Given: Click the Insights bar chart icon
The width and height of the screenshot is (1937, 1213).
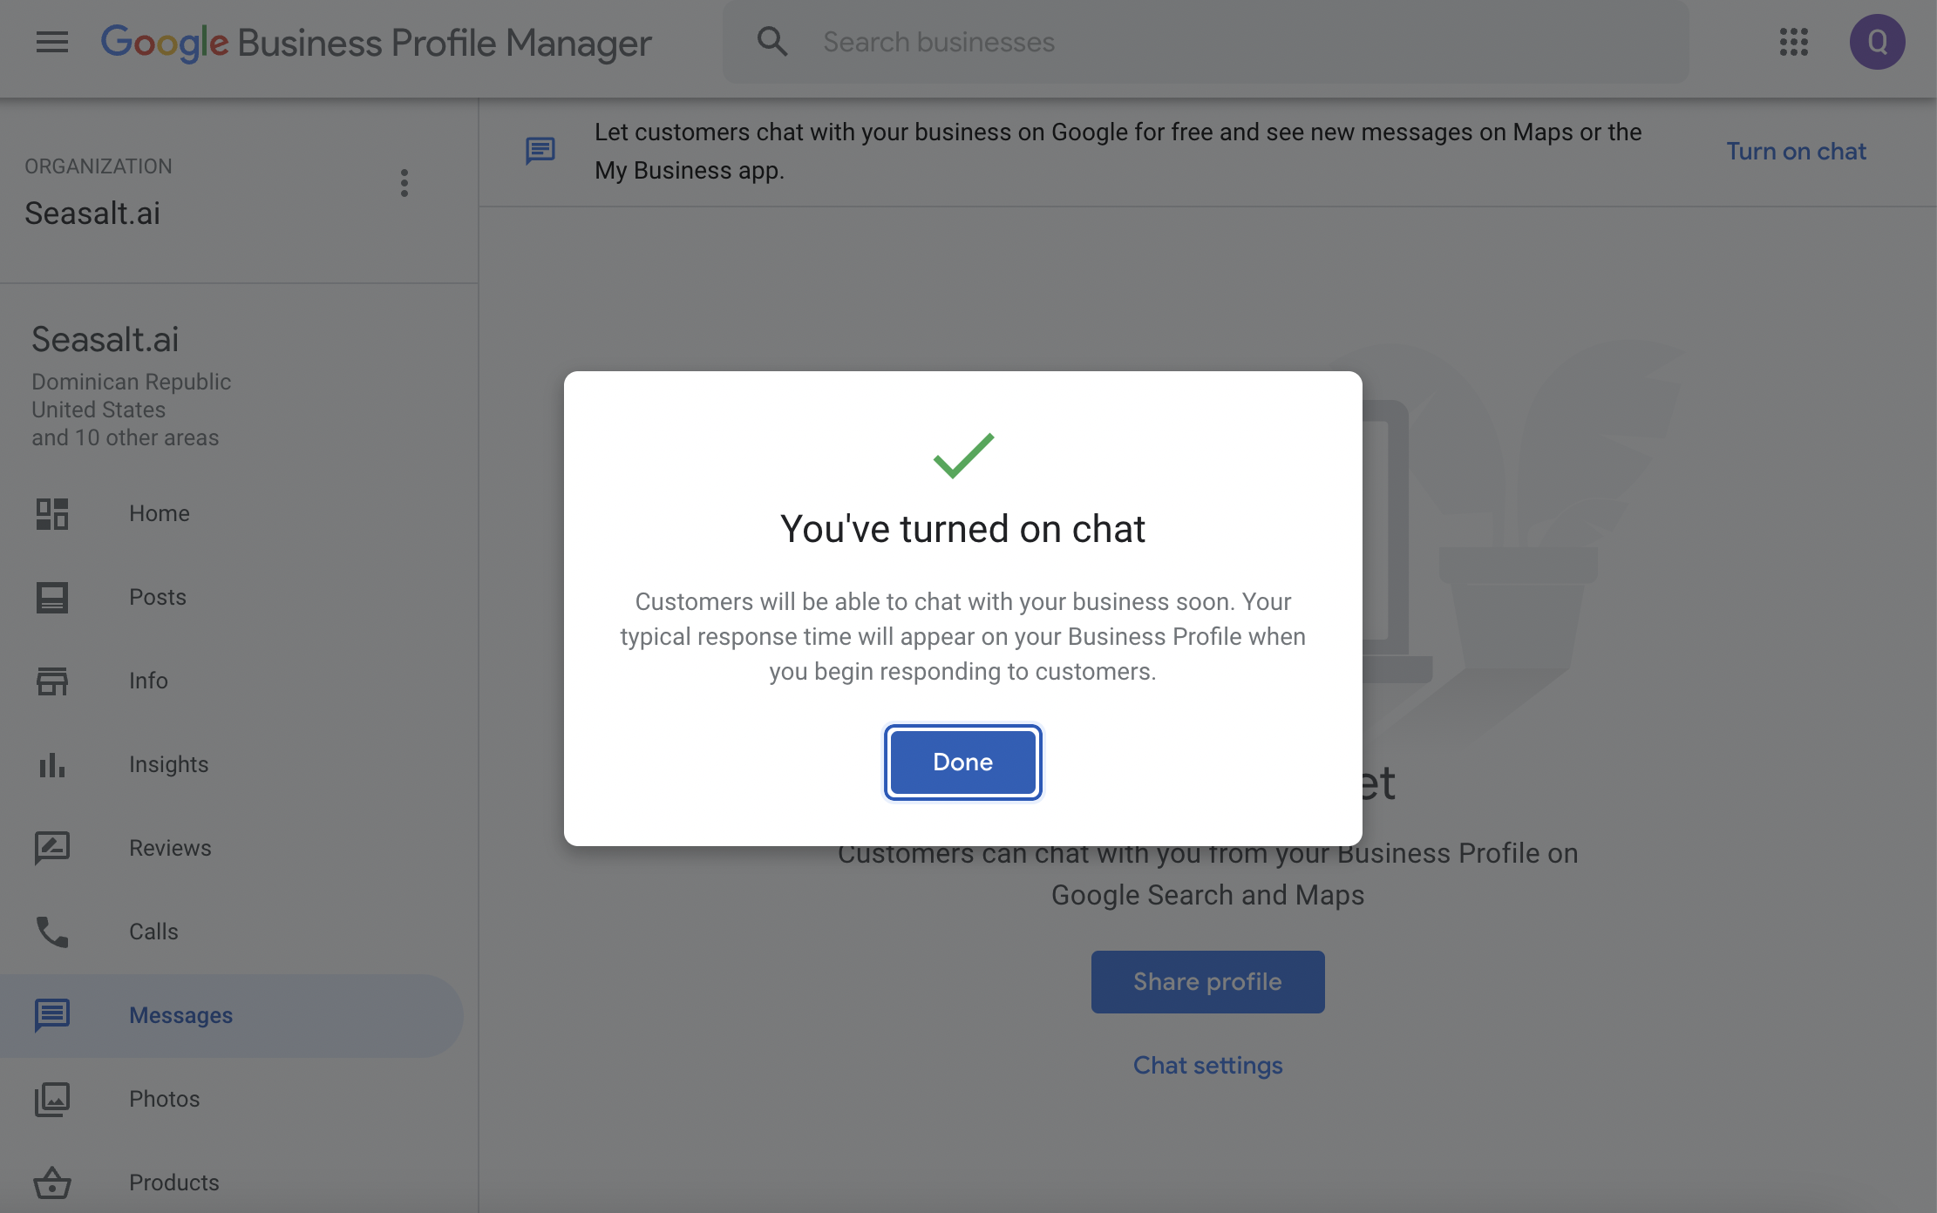Looking at the screenshot, I should pos(52,764).
